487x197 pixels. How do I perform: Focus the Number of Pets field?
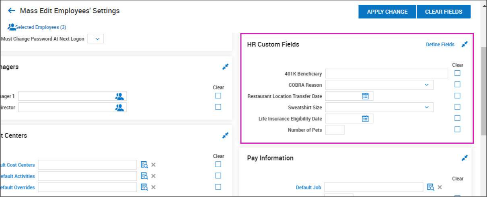335,130
